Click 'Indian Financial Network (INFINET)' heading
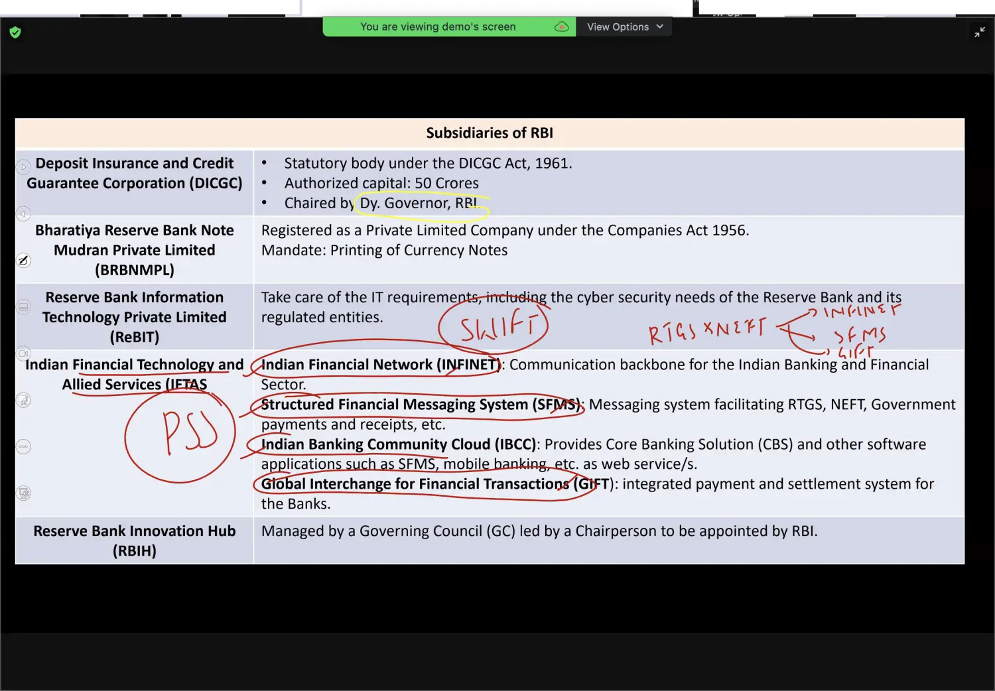Viewport: 995px width, 691px height. click(381, 365)
